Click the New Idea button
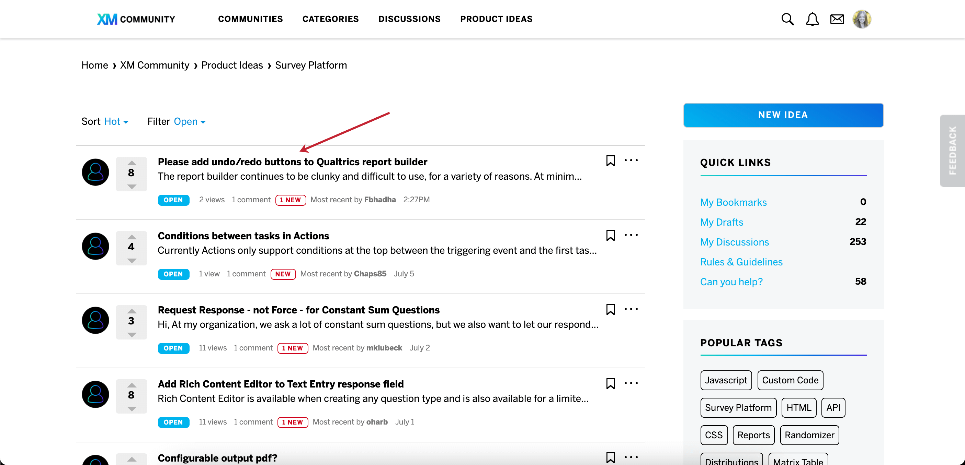The width and height of the screenshot is (965, 465). click(x=783, y=115)
